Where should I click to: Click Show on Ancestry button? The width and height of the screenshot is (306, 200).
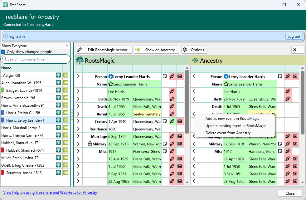tap(157, 50)
